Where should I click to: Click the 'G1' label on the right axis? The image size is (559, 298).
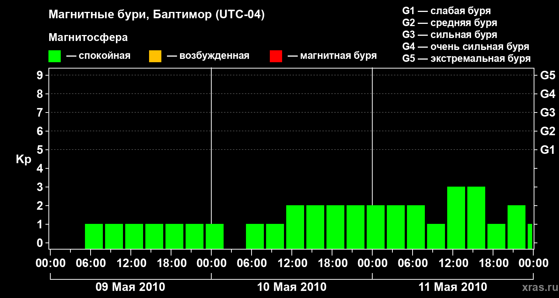tap(547, 150)
